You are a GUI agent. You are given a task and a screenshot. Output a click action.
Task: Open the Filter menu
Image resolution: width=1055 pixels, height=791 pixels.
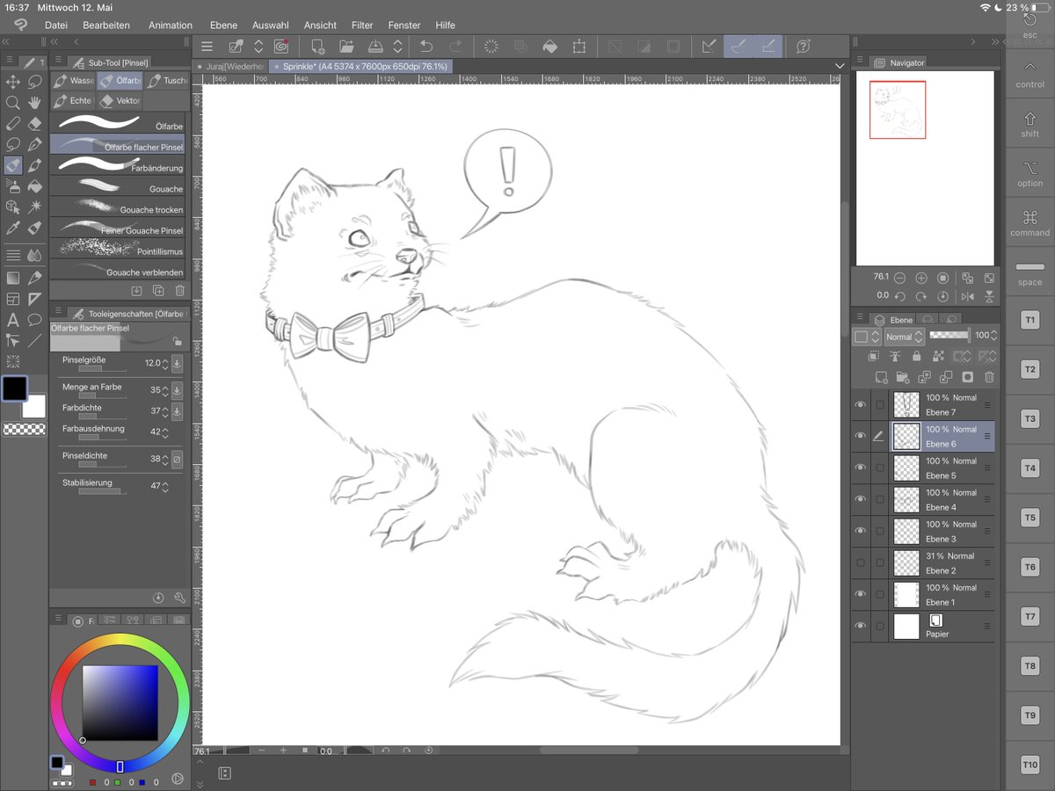pyautogui.click(x=362, y=25)
